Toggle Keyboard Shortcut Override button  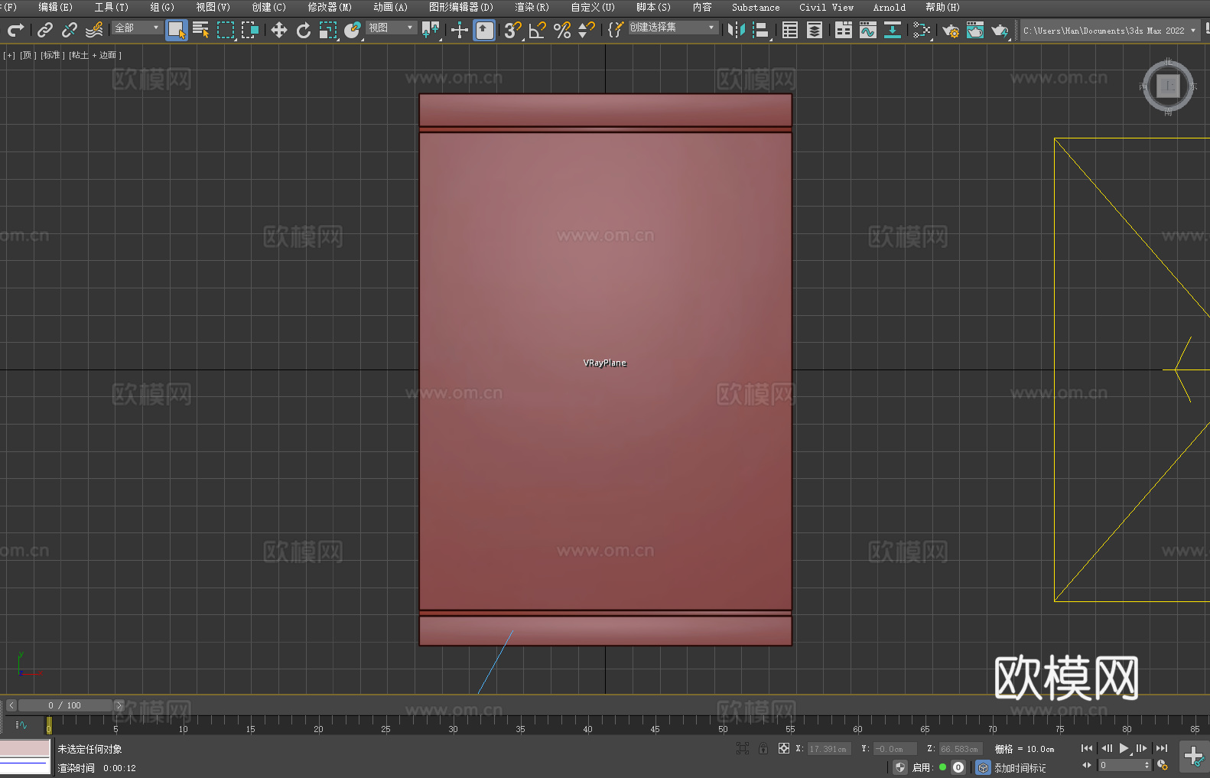pos(484,30)
